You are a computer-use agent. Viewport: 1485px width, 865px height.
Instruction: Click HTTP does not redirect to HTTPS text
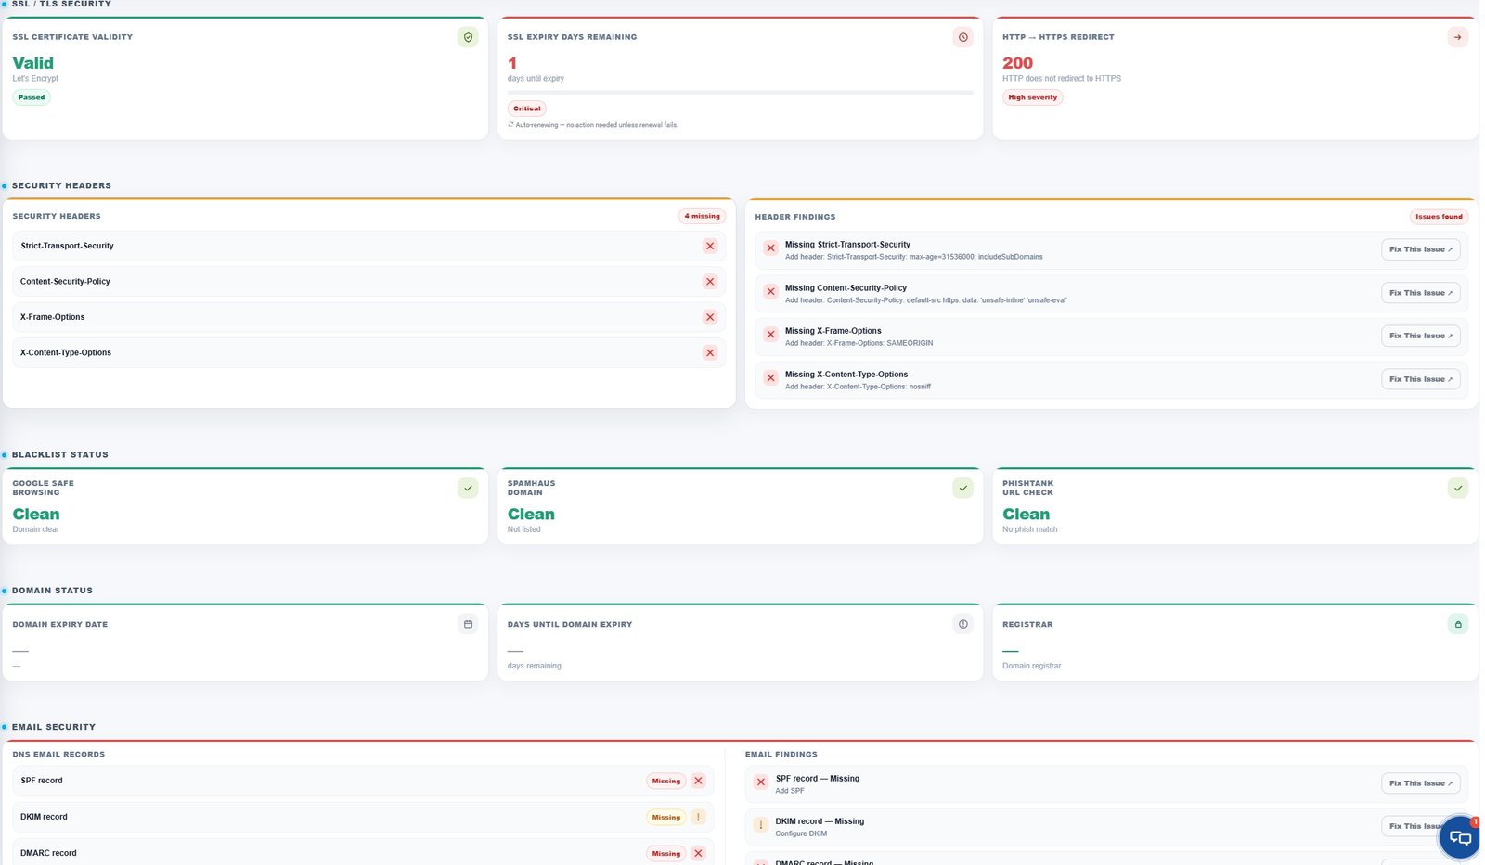(x=1062, y=79)
